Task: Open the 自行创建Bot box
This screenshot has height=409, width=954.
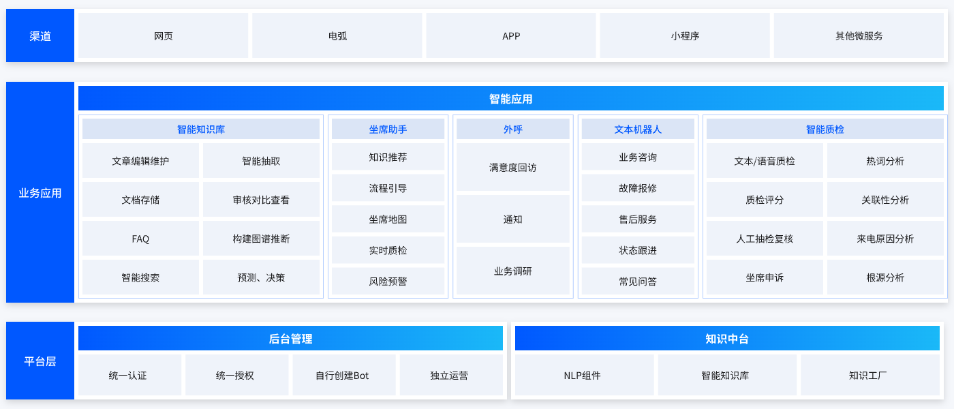Action: [x=343, y=375]
